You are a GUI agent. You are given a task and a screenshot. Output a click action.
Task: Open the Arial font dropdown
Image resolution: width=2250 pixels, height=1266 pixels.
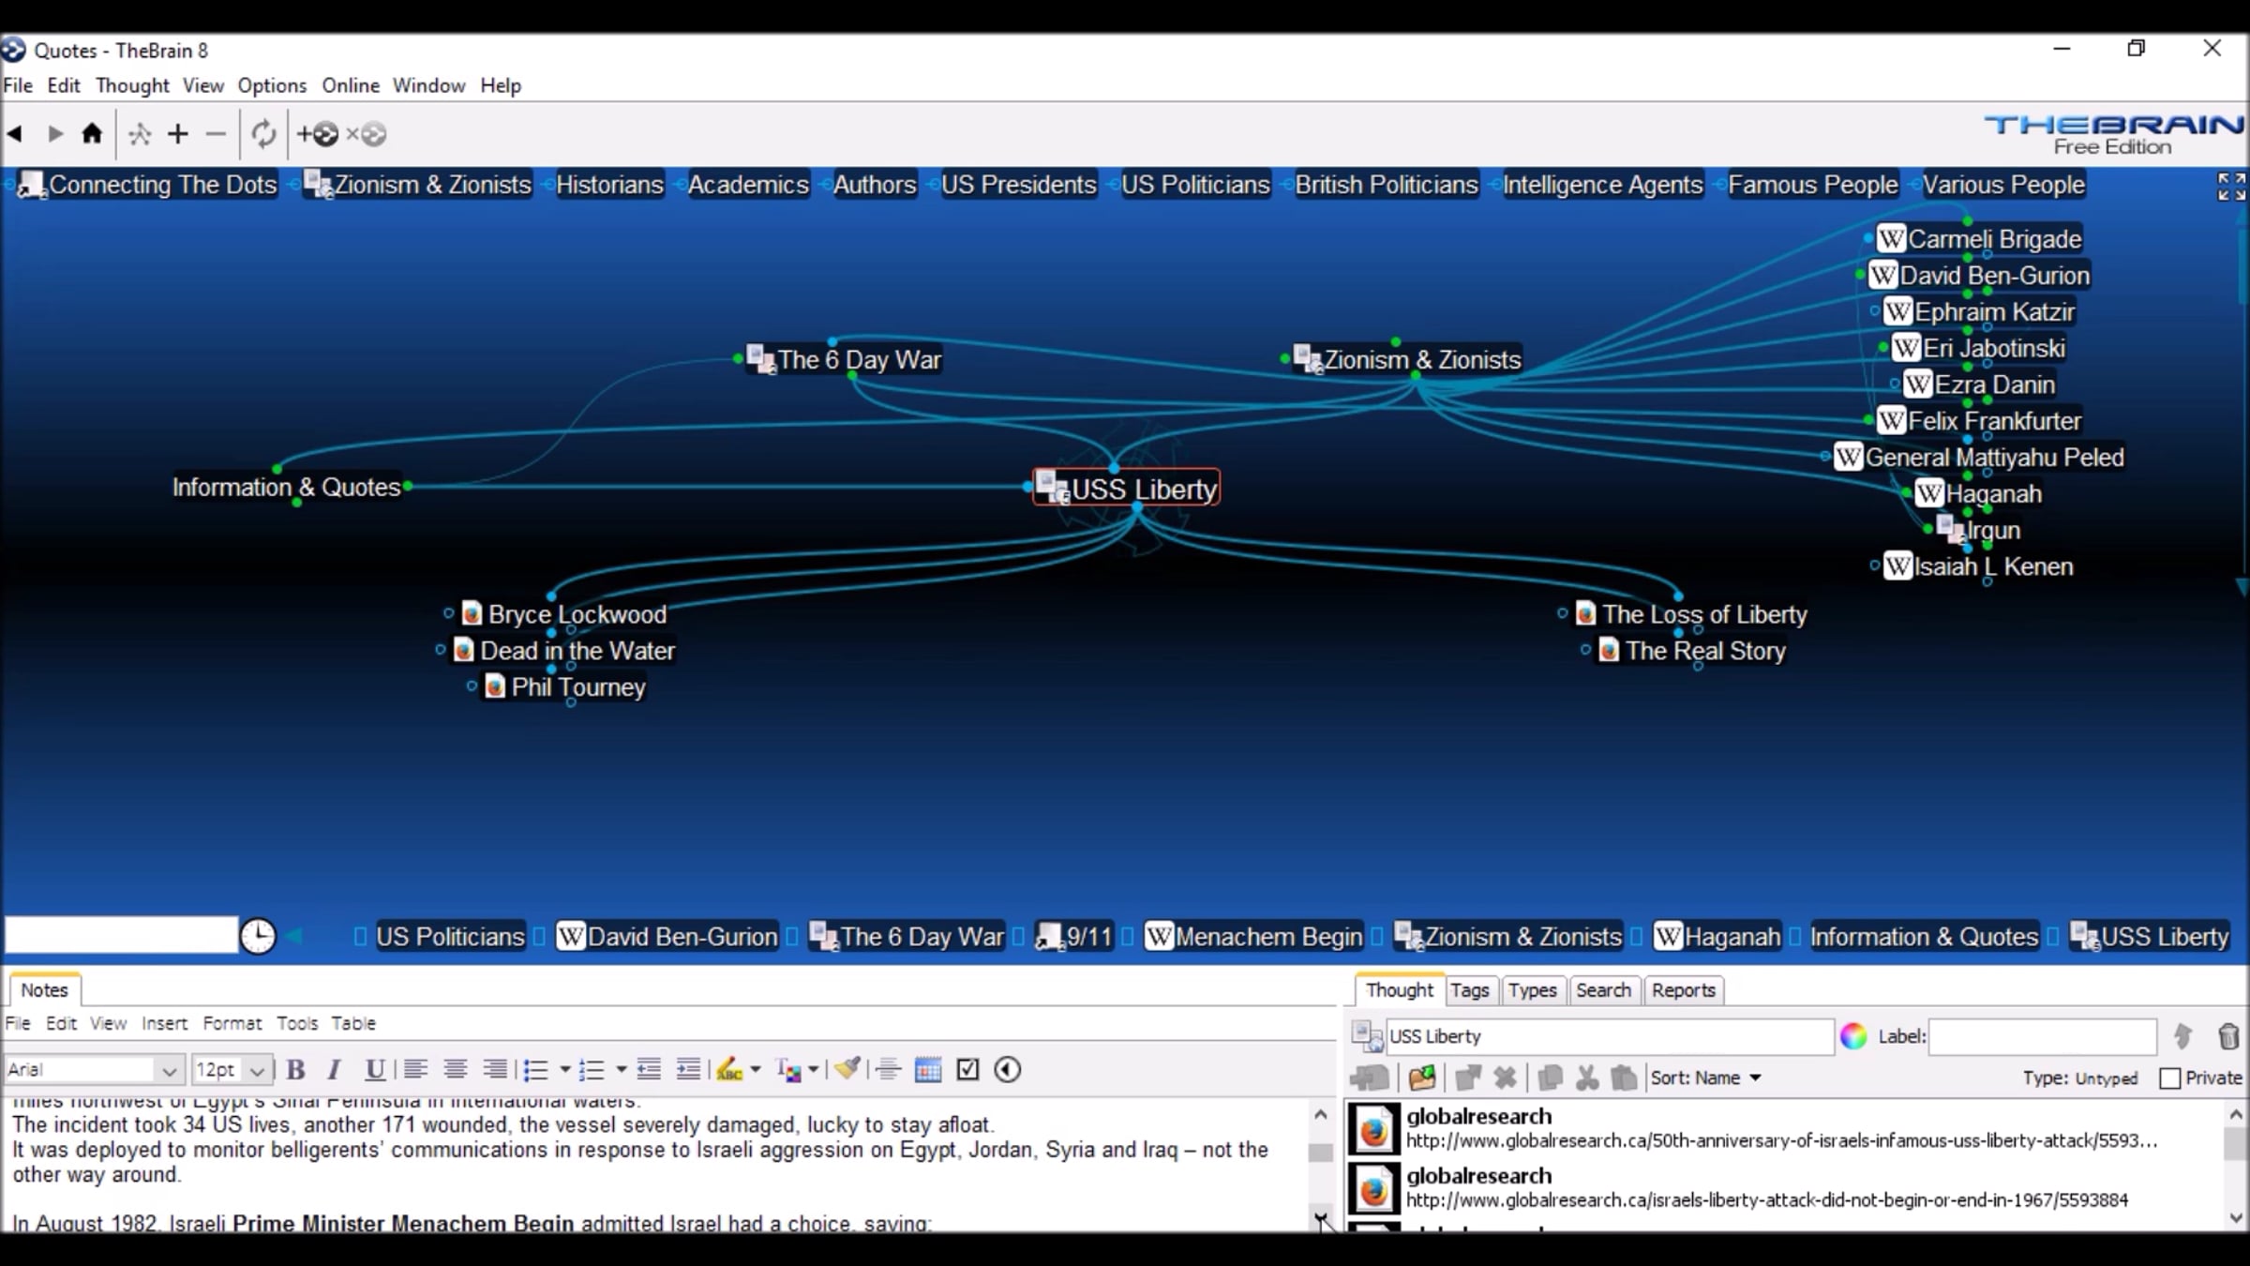(x=169, y=1070)
